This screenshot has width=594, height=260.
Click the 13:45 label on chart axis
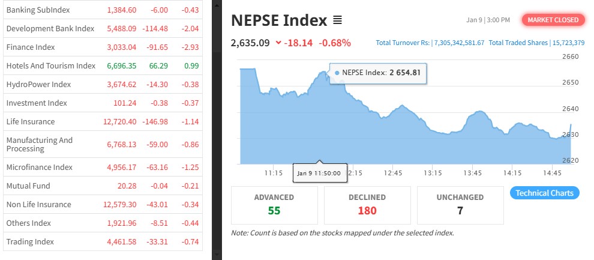pos(473,173)
